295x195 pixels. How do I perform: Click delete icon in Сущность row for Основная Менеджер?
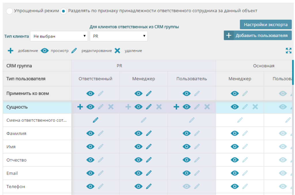255,107
